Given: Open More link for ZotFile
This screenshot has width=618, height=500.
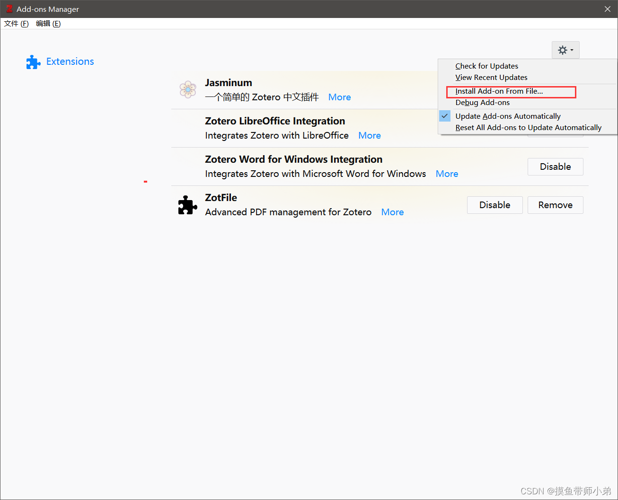Looking at the screenshot, I should point(392,212).
